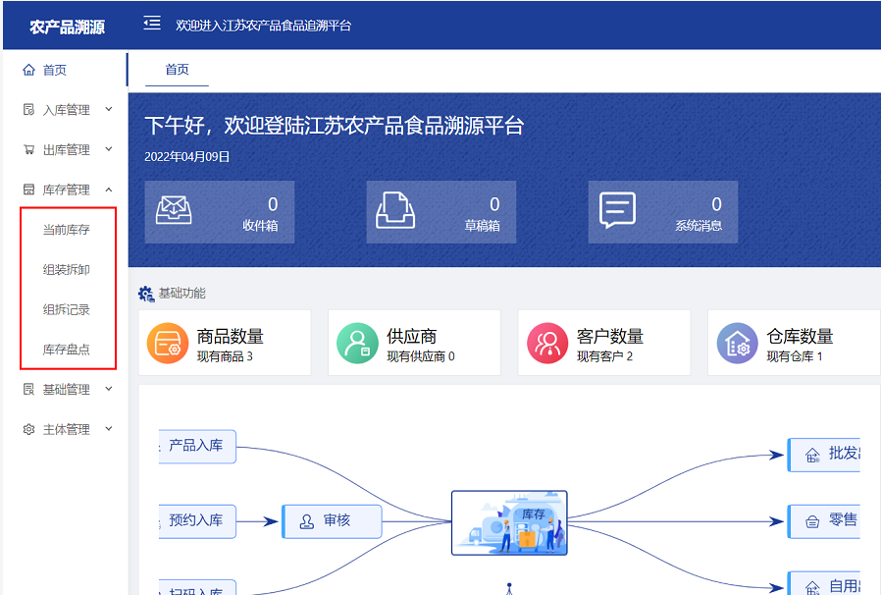Click the orange product quantity icon
881x595 pixels.
(167, 344)
